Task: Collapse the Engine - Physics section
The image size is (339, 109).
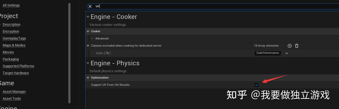Action: click(x=88, y=63)
